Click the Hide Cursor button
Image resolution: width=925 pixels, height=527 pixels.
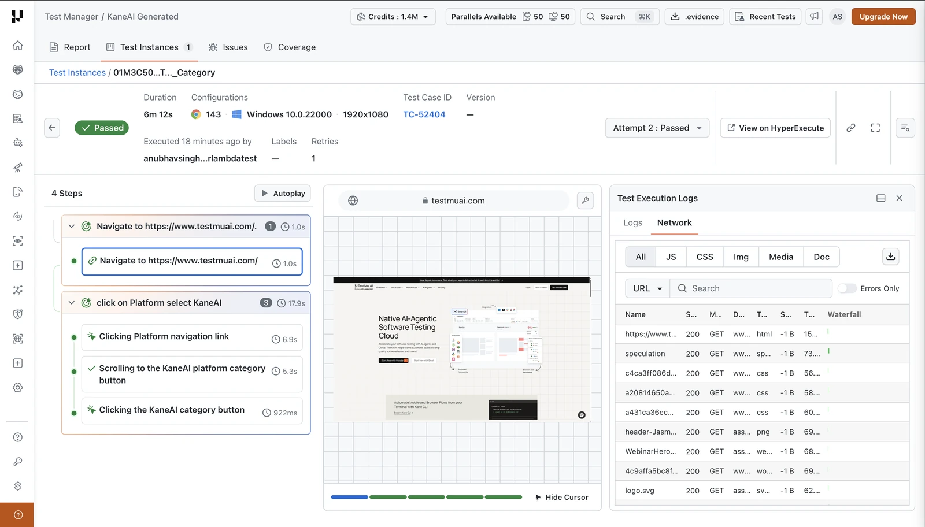pyautogui.click(x=561, y=497)
